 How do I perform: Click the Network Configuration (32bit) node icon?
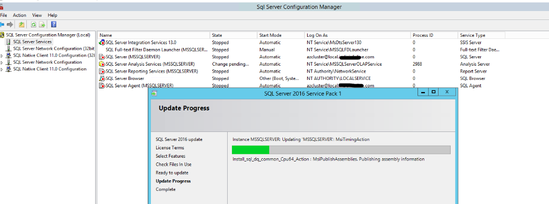[x=8, y=48]
